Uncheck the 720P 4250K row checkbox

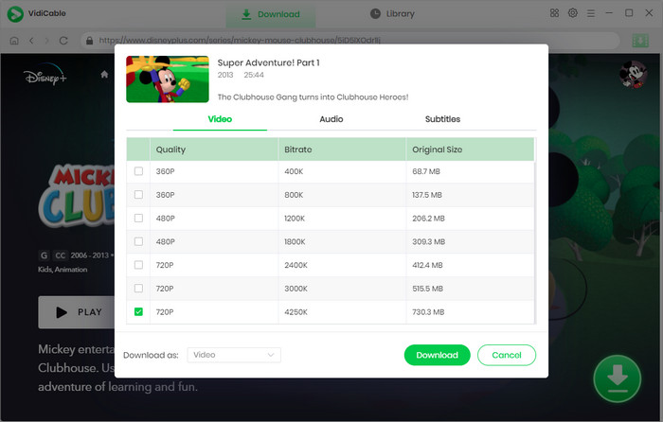[x=138, y=311]
